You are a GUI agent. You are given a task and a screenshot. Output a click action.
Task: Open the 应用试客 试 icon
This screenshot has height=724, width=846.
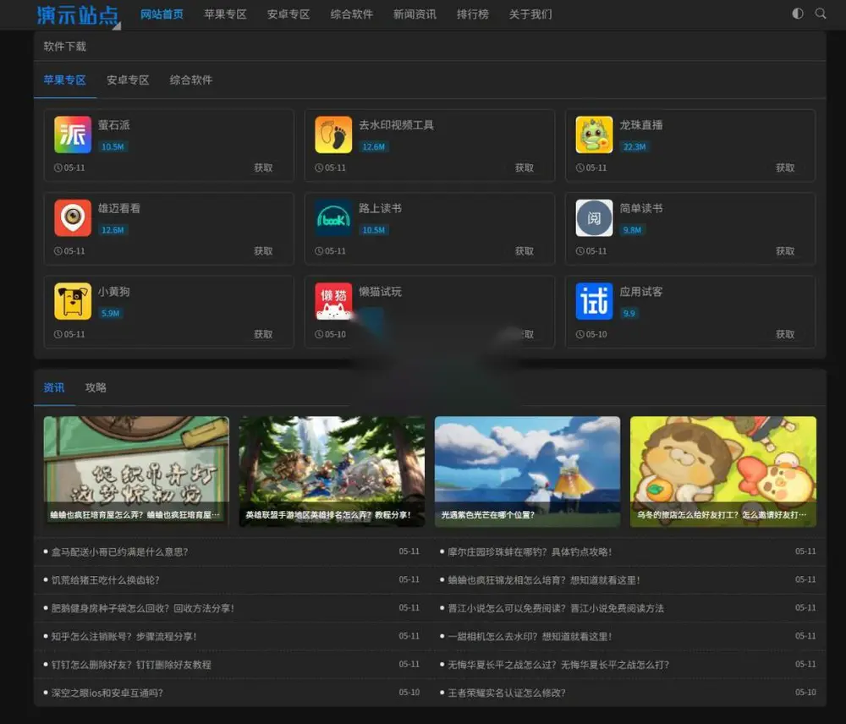point(594,301)
